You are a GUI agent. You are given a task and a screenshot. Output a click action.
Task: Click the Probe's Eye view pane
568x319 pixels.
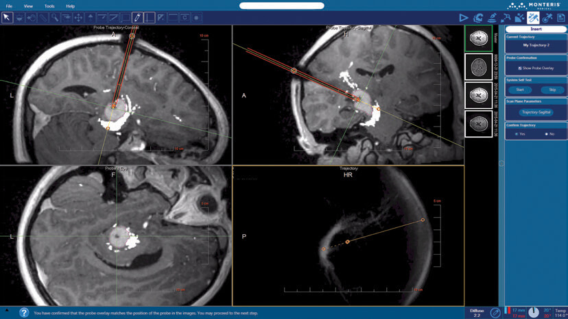[x=116, y=235]
